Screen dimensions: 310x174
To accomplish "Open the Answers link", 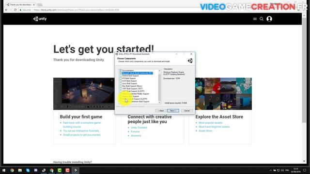I will pos(136,136).
